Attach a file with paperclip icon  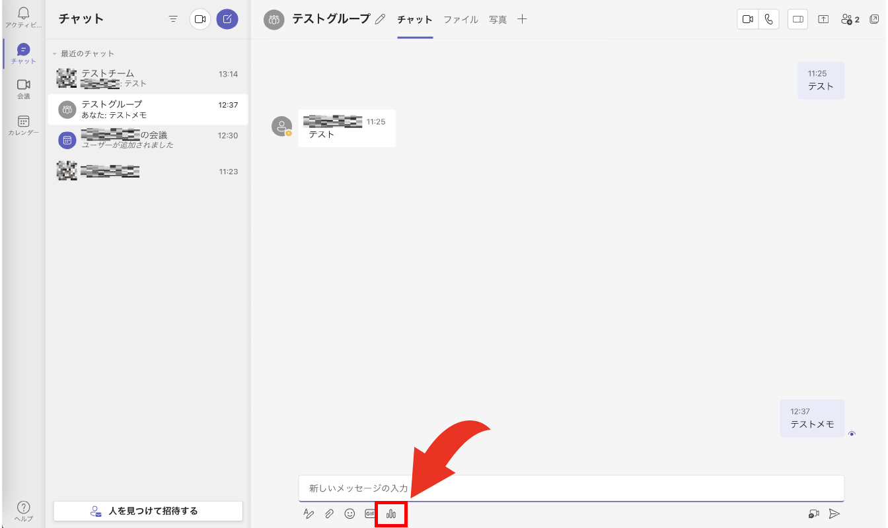pyautogui.click(x=329, y=513)
